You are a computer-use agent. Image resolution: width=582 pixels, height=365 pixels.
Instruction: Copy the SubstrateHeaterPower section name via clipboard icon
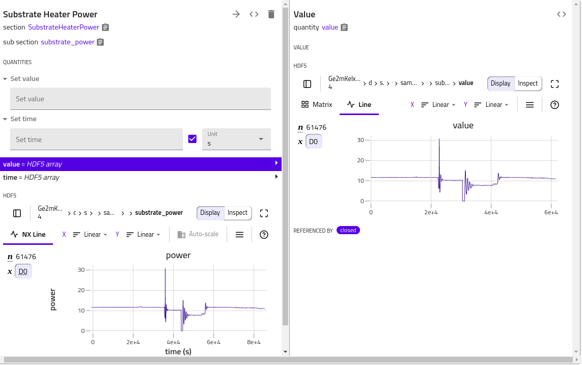tap(105, 27)
